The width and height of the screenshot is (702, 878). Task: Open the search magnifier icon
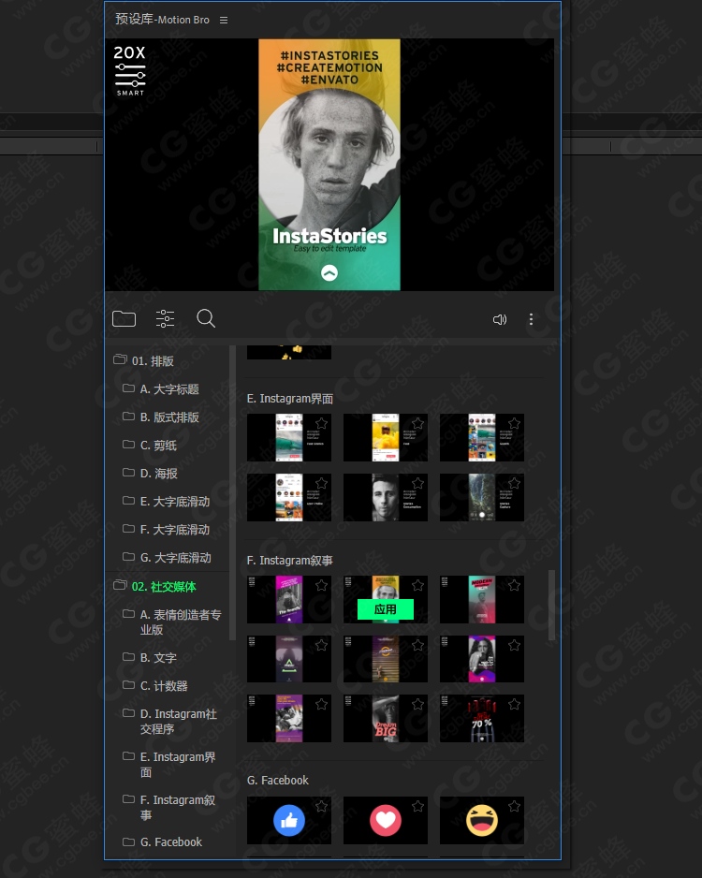pos(205,318)
